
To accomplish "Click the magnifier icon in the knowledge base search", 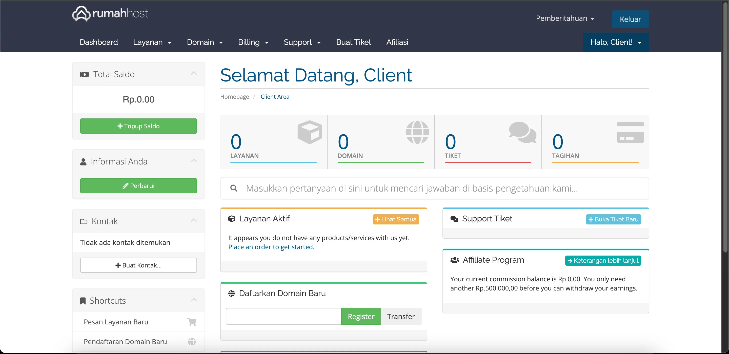I will 234,188.
